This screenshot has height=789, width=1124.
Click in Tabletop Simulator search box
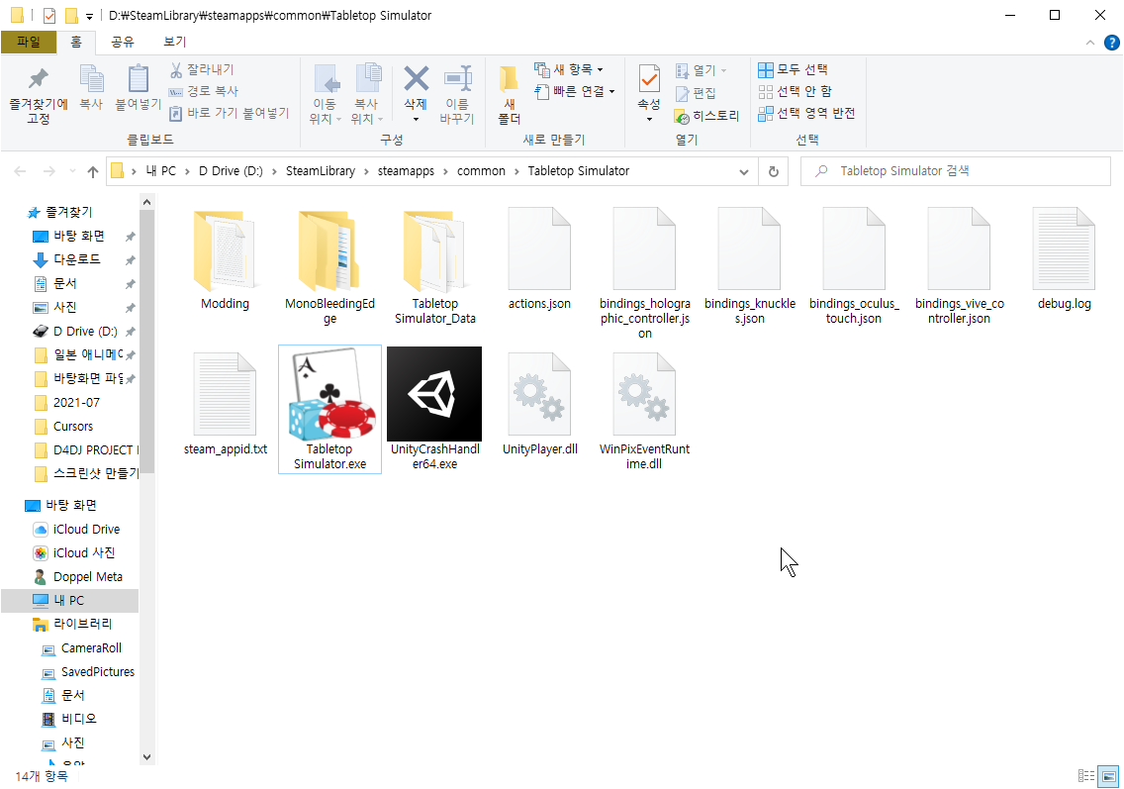point(956,171)
